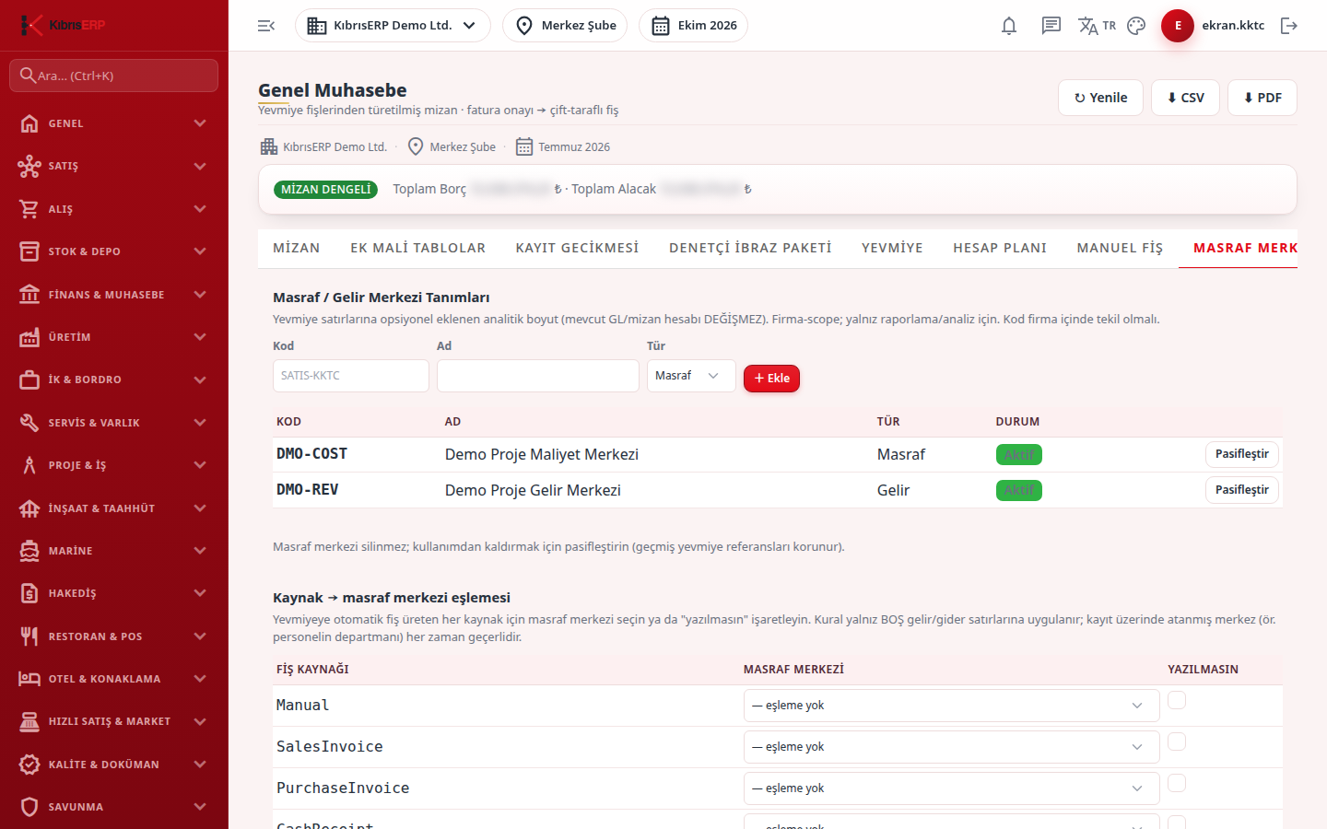Click Pasifleştir for DMO-REV

coord(1241,490)
